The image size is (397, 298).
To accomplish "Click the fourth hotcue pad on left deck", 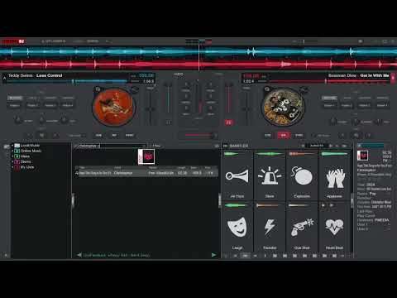I will tap(68, 105).
